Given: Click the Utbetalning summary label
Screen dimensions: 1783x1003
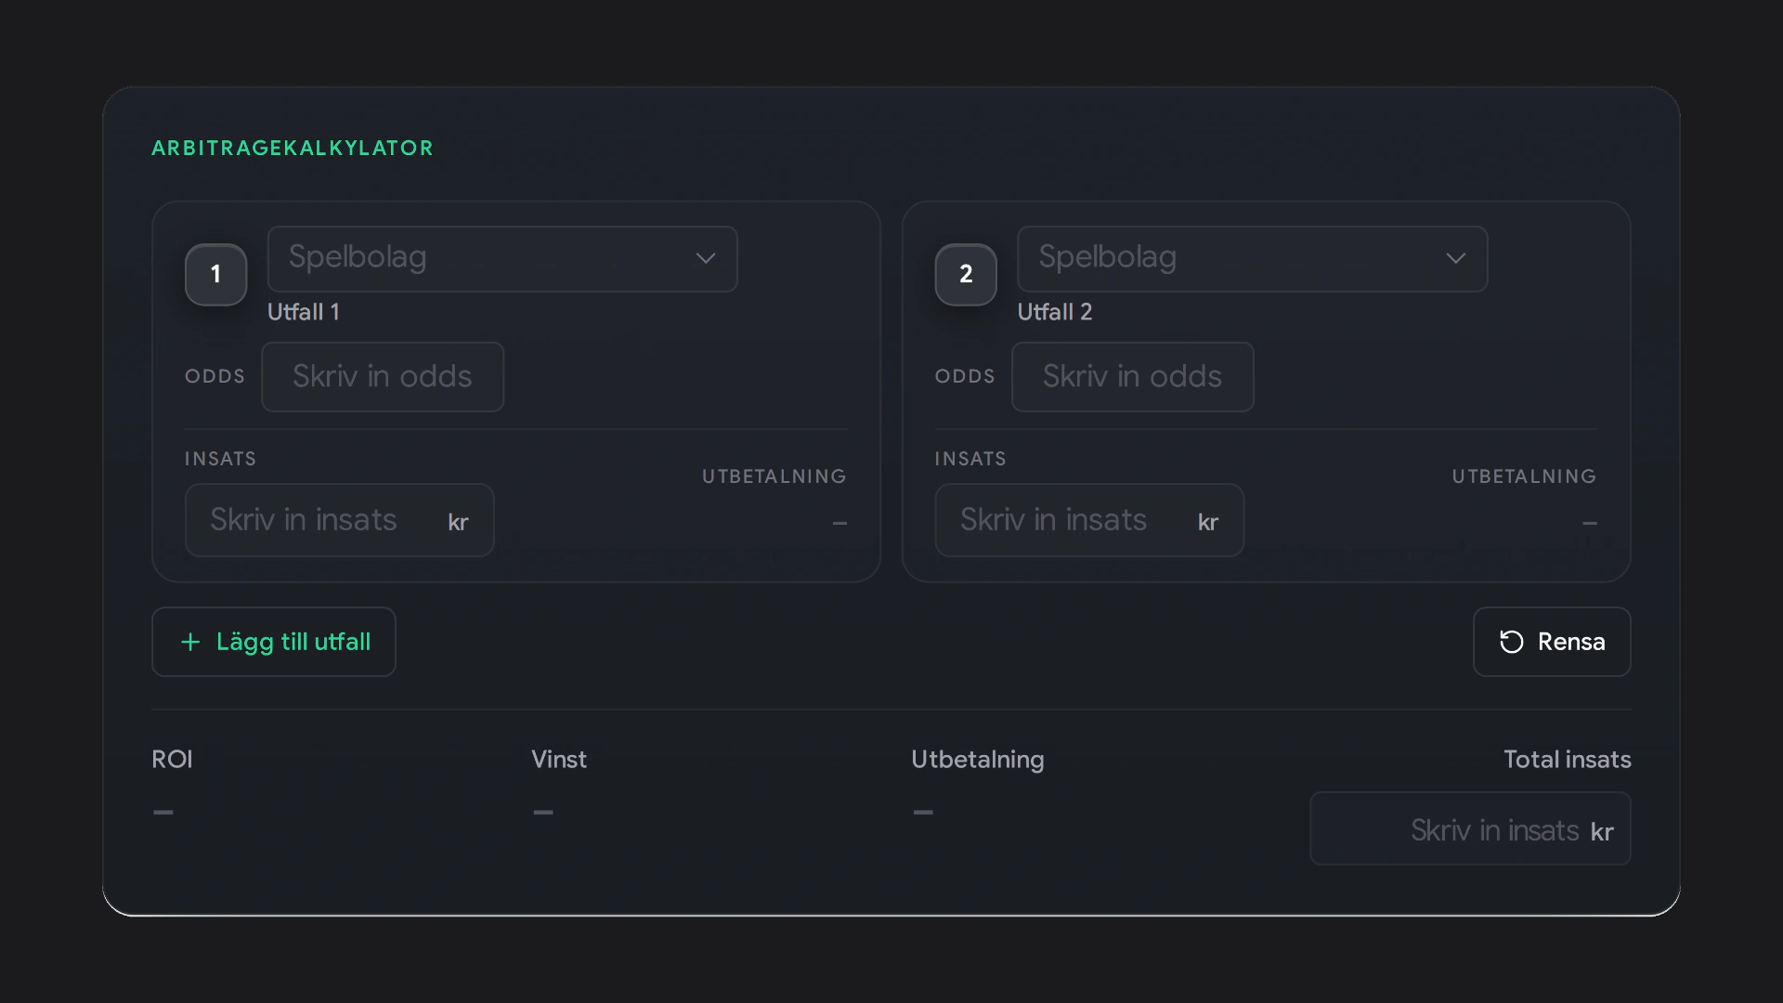Looking at the screenshot, I should click(978, 760).
